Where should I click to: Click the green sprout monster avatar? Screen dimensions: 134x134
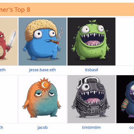91,42
